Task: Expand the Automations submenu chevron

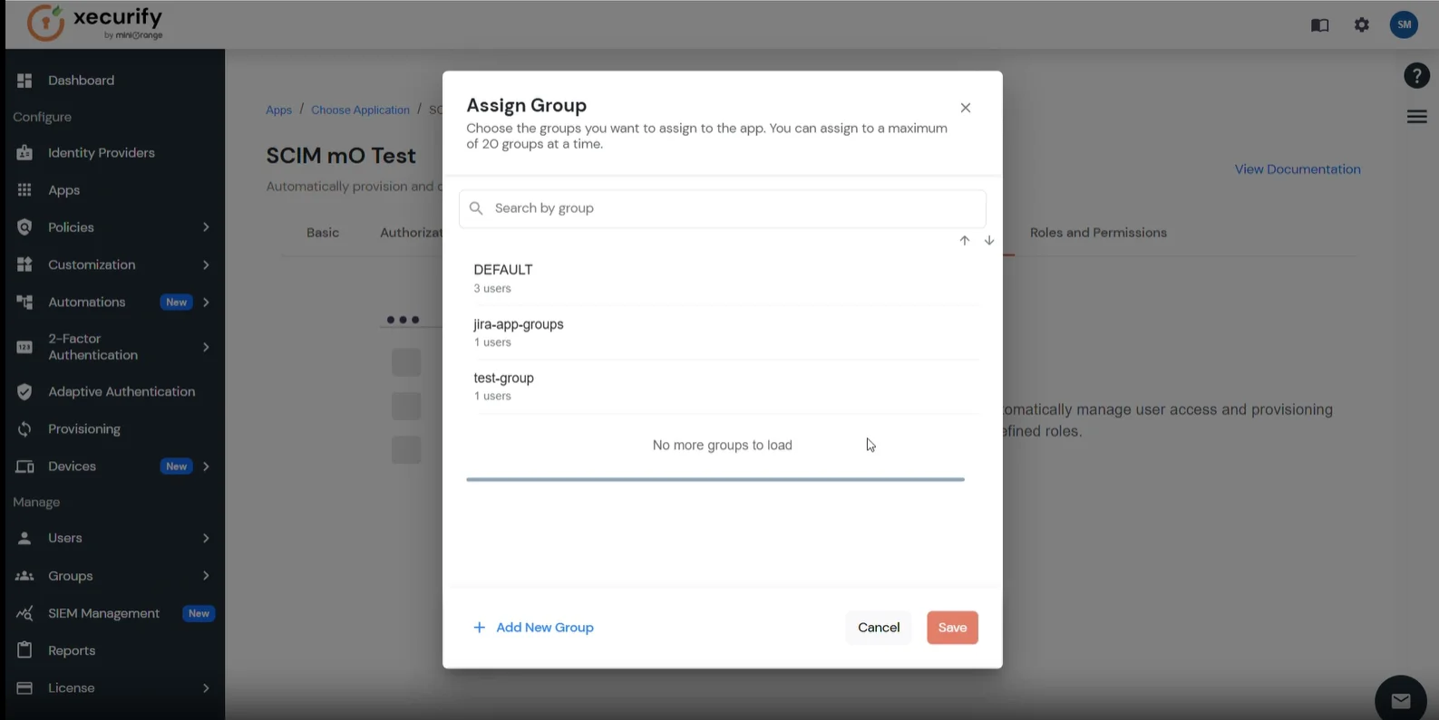Action: point(206,302)
